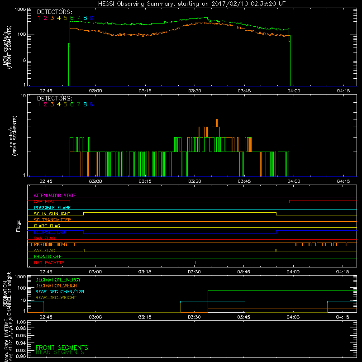Click 02:45 tick under decimation panel
Viewport: 362px width, 362px height.
click(x=46, y=317)
